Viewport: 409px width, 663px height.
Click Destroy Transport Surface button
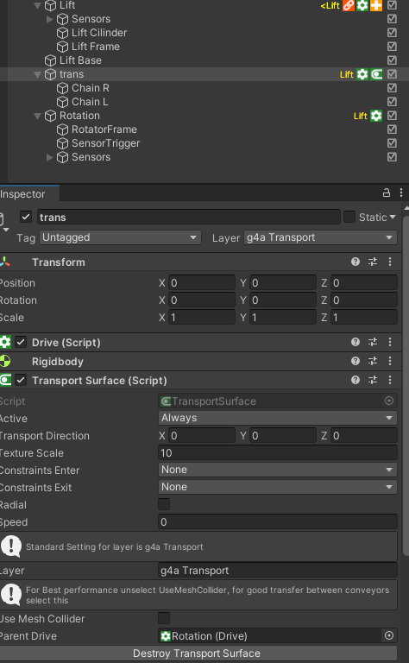coord(197,654)
